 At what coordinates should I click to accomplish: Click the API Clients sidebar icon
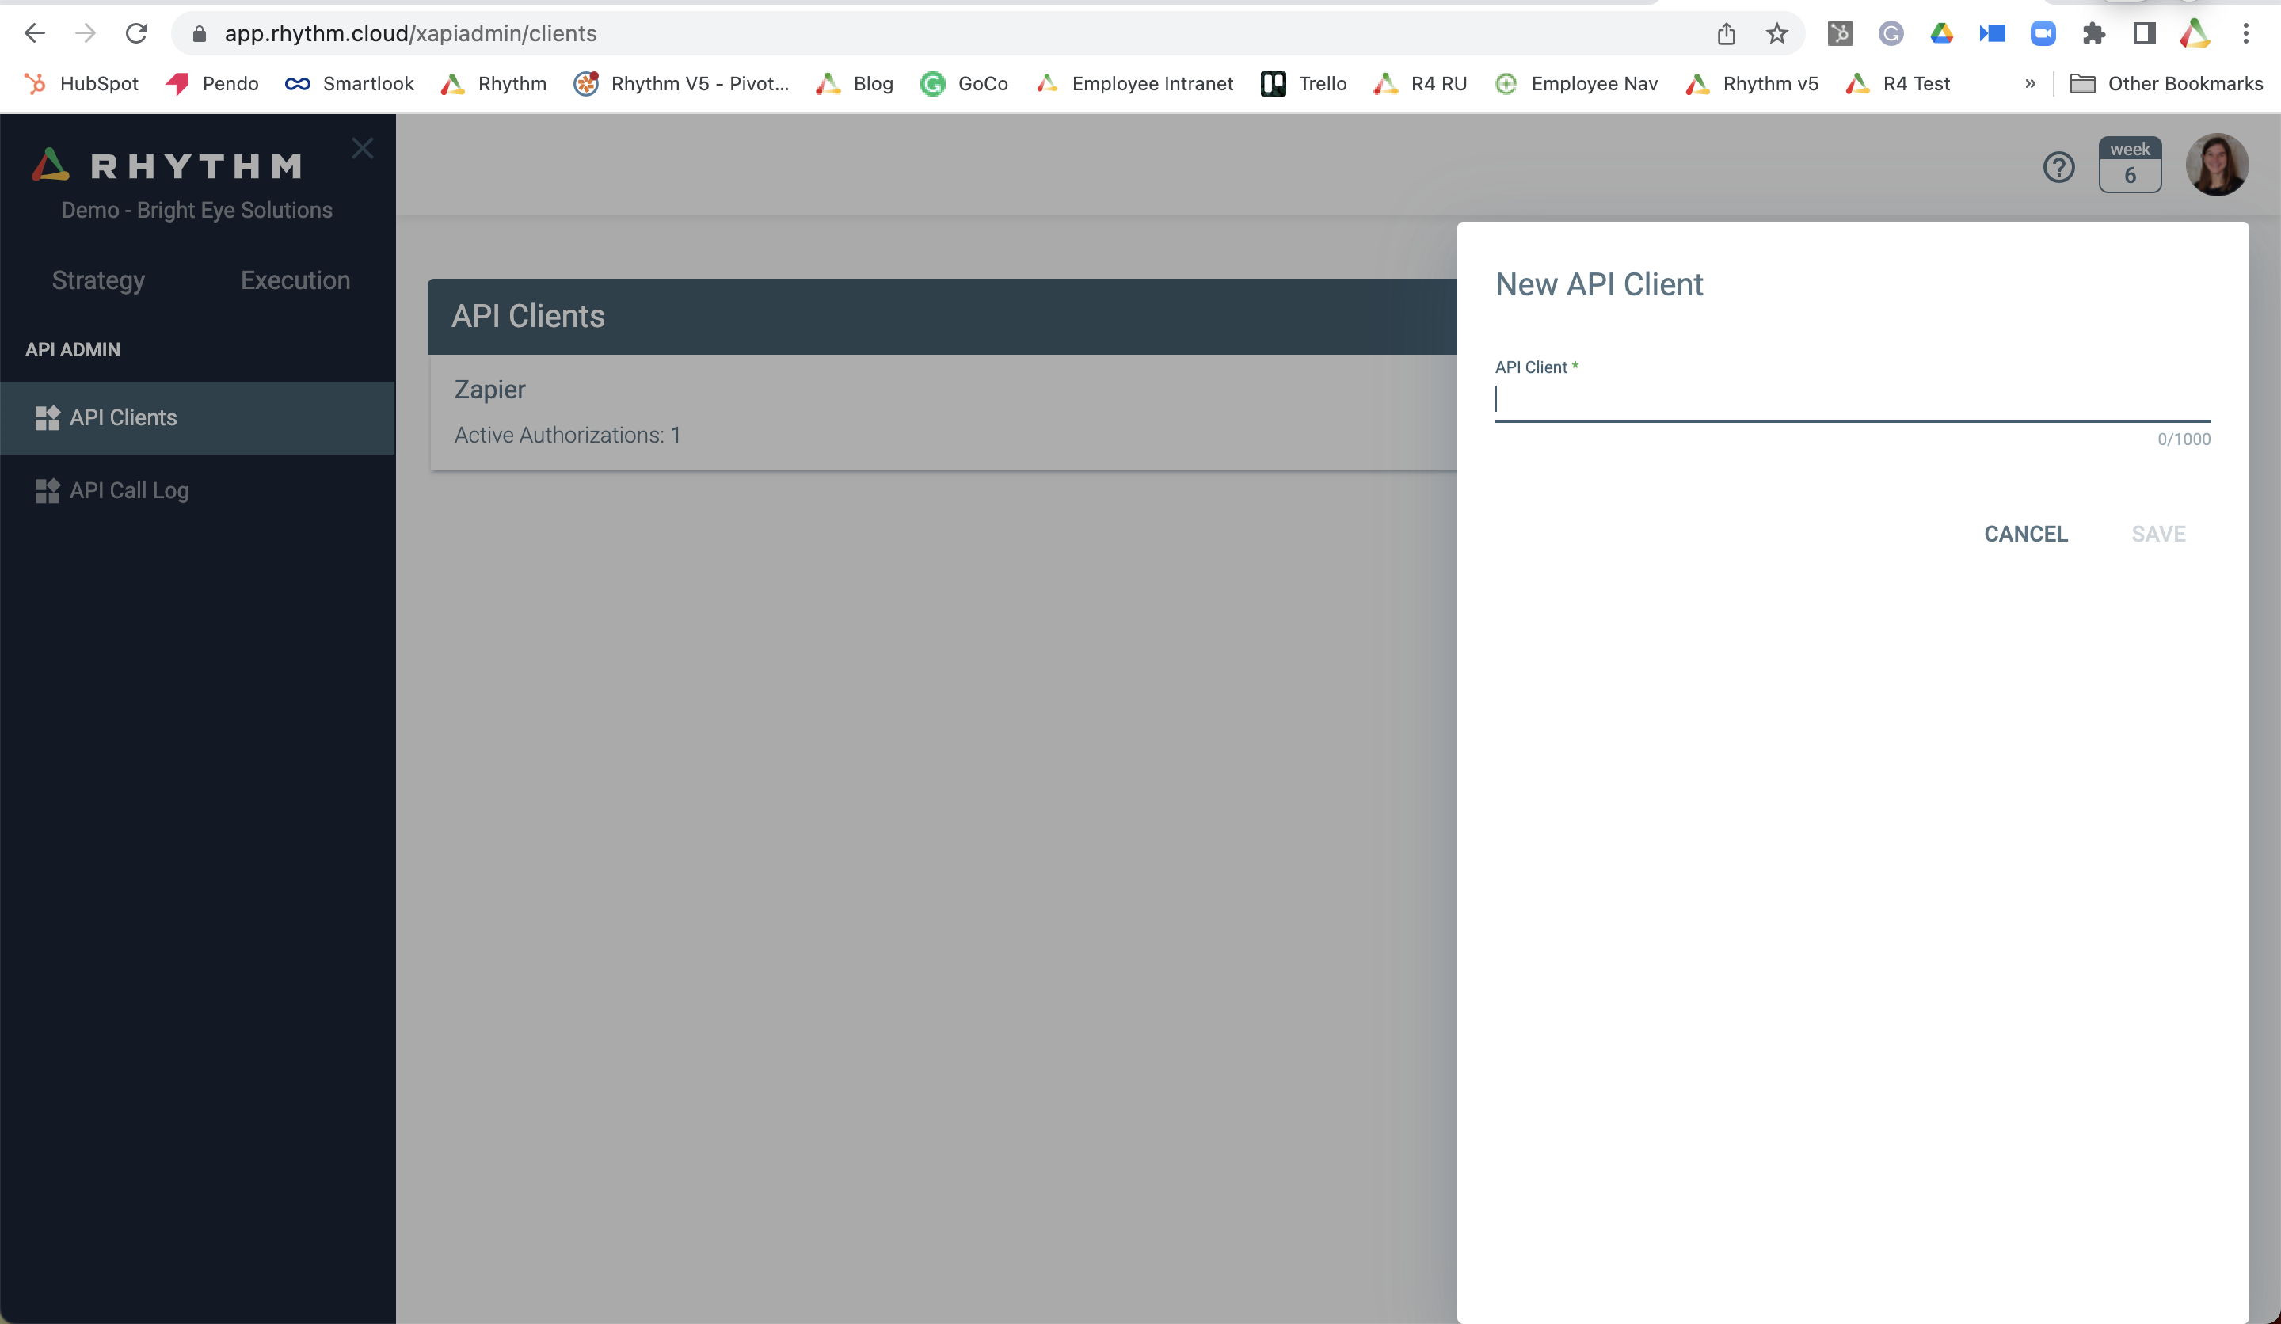coord(47,417)
